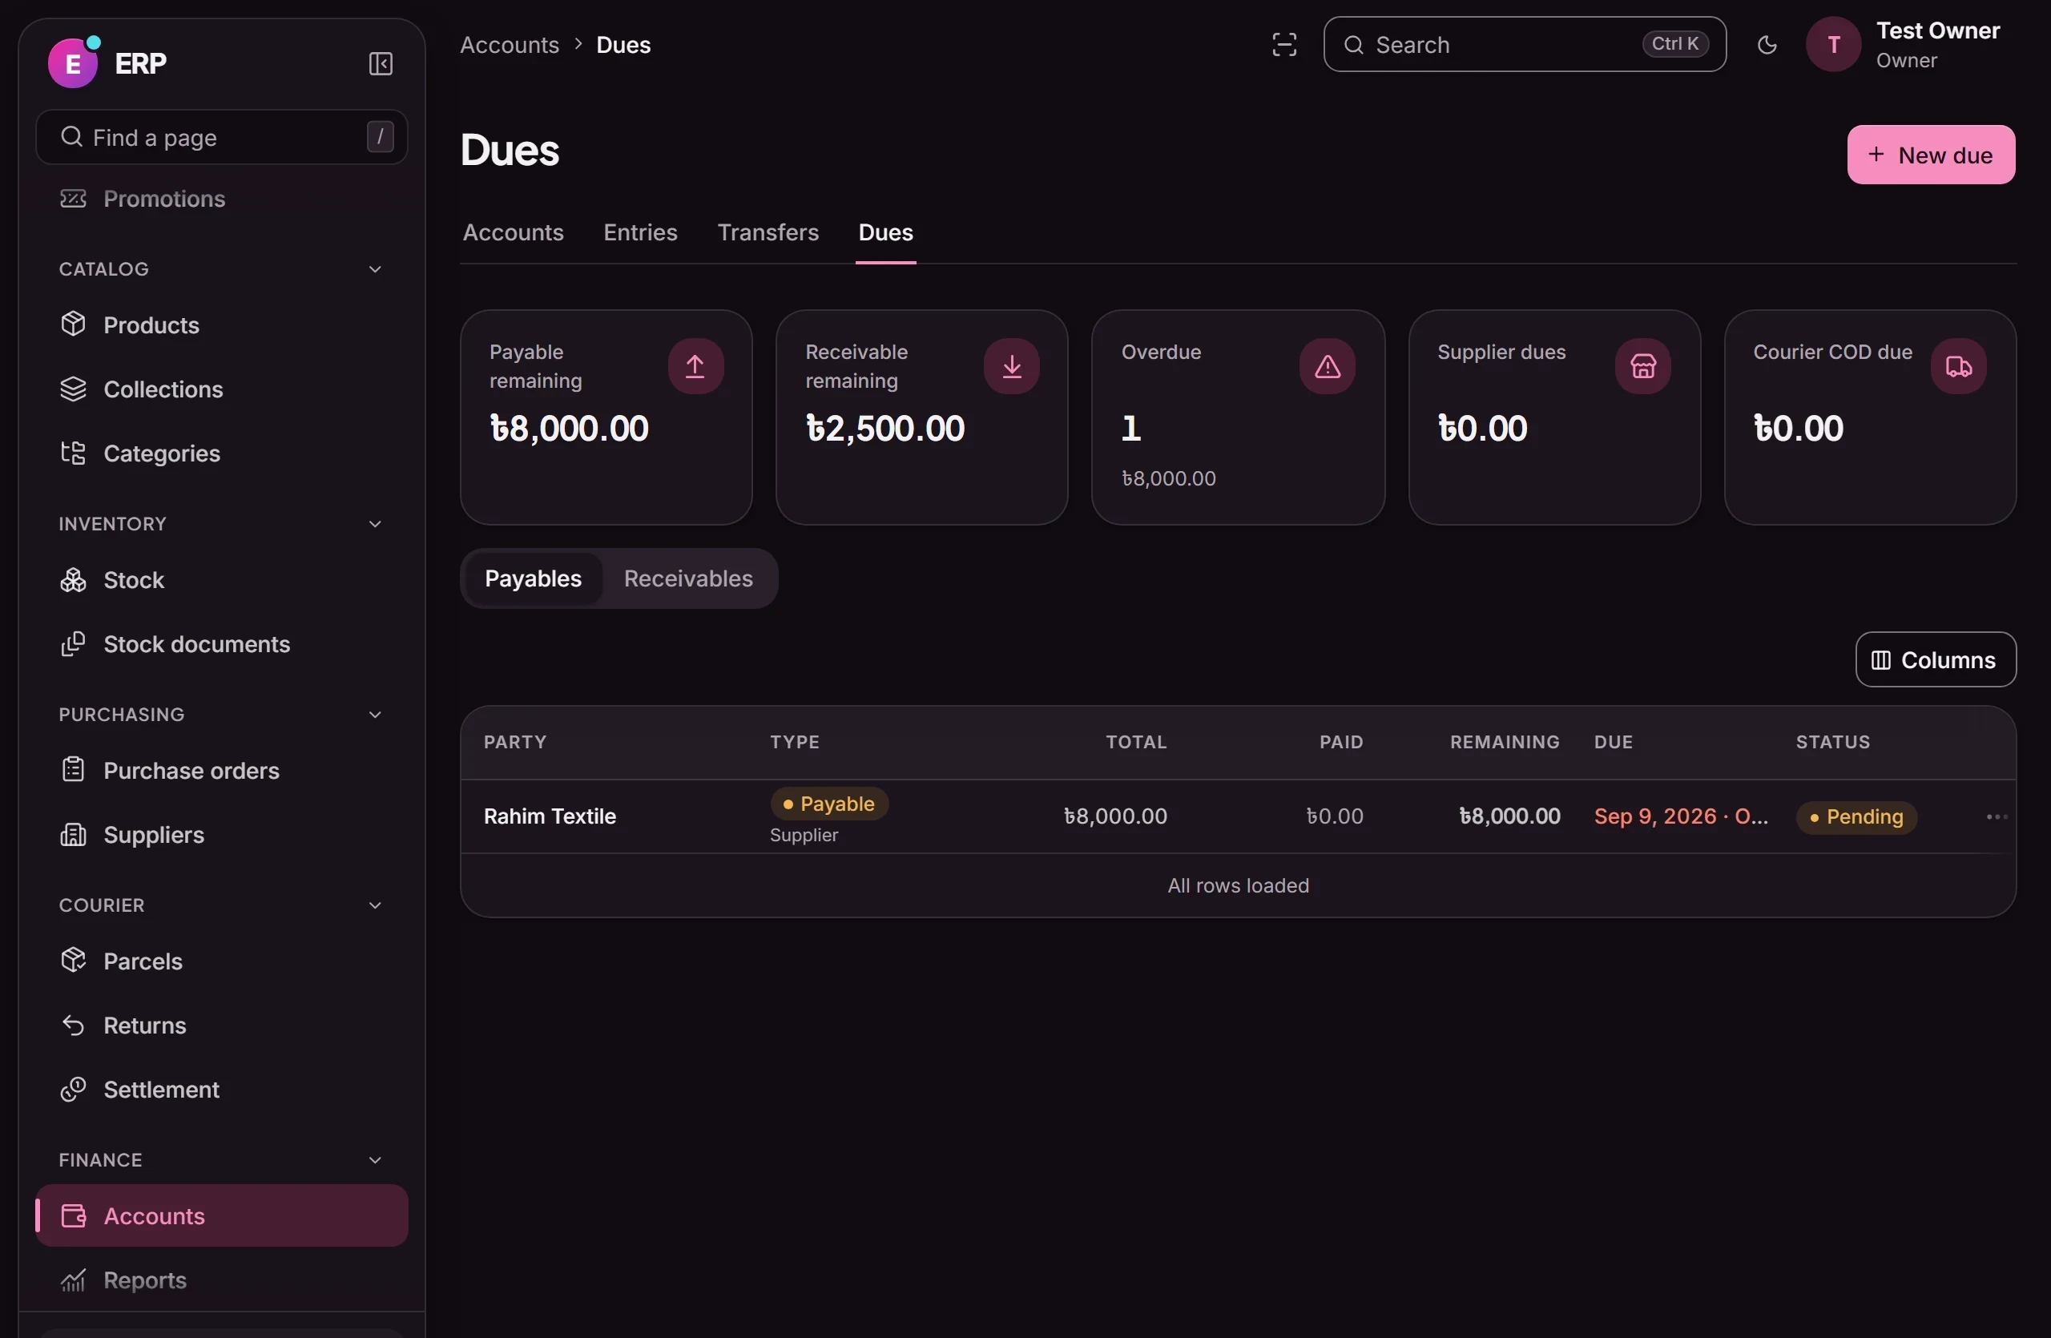2051x1338 pixels.
Task: Click the New due button
Action: click(x=1930, y=155)
